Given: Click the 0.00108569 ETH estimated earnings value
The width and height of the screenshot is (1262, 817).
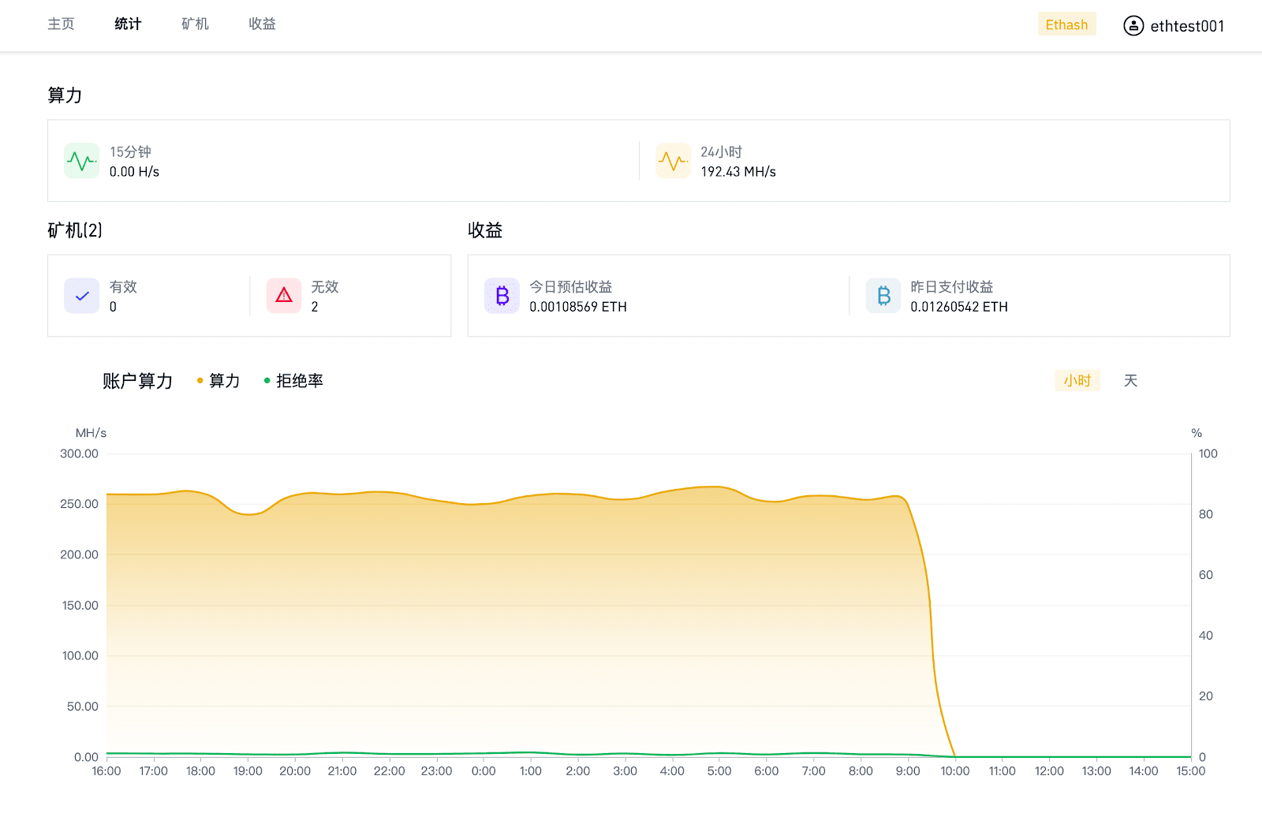Looking at the screenshot, I should pos(578,307).
